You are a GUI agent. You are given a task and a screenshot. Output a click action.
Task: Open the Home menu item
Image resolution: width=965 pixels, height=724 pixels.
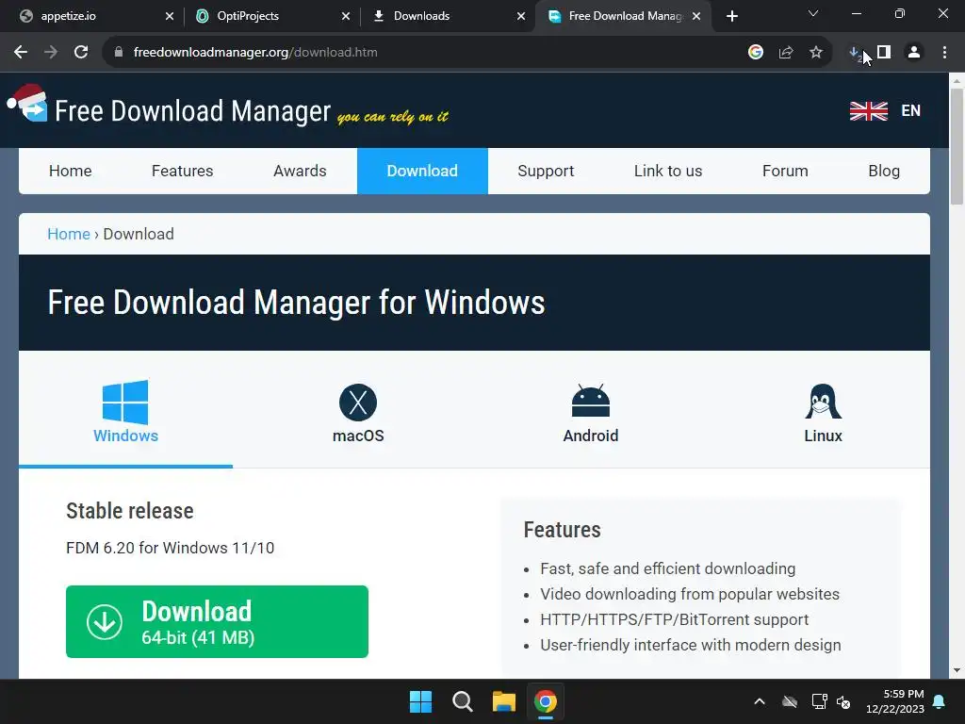(70, 171)
